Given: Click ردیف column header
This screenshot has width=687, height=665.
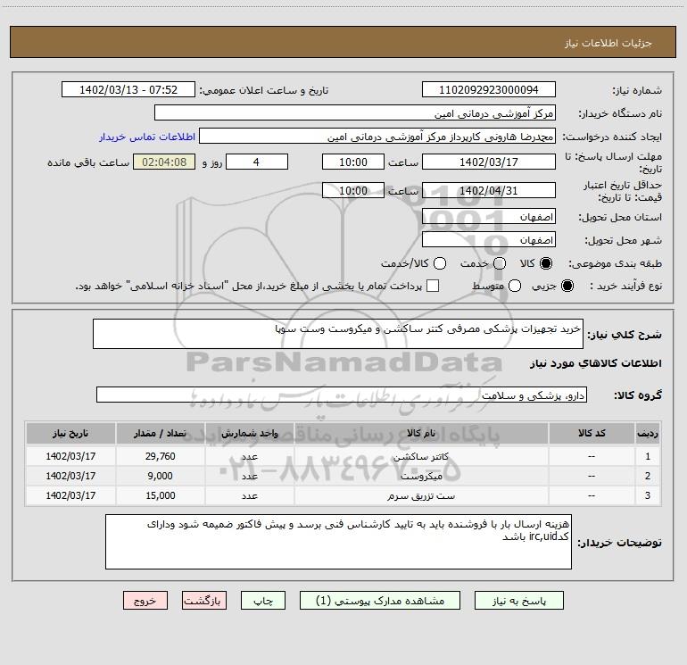Looking at the screenshot, I should coord(648,434).
